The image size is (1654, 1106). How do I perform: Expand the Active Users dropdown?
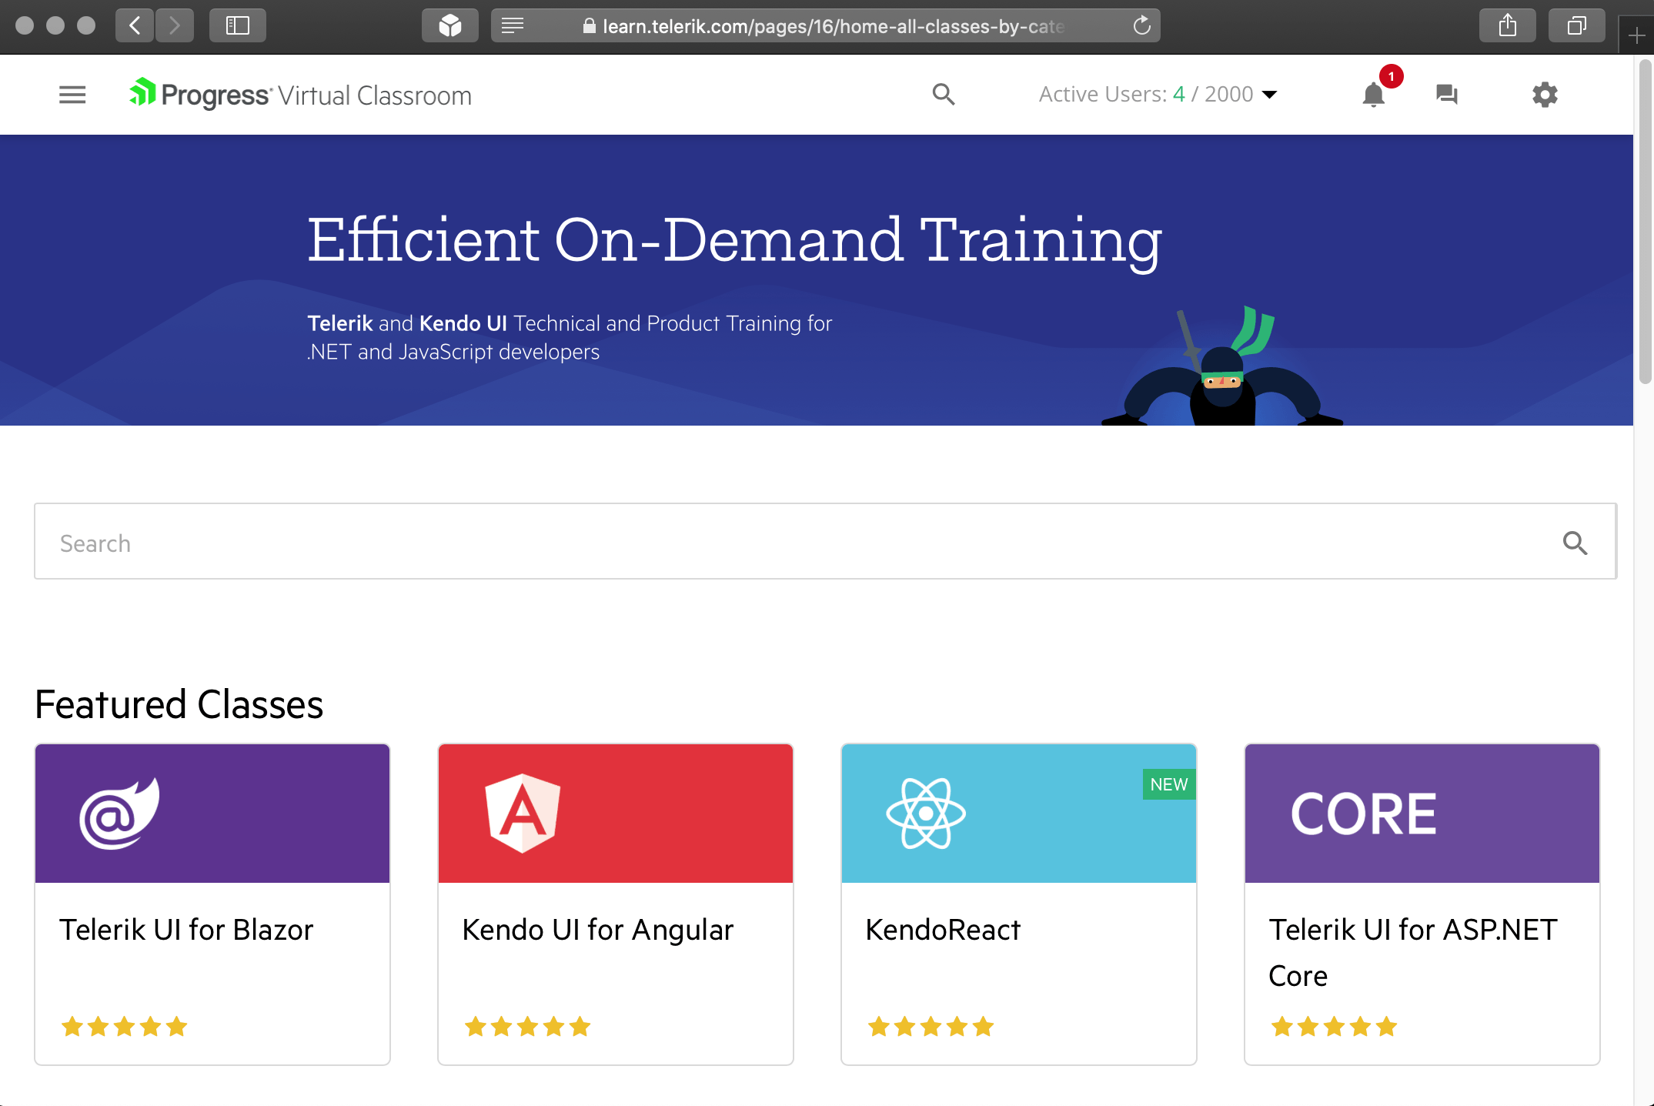(x=1270, y=95)
